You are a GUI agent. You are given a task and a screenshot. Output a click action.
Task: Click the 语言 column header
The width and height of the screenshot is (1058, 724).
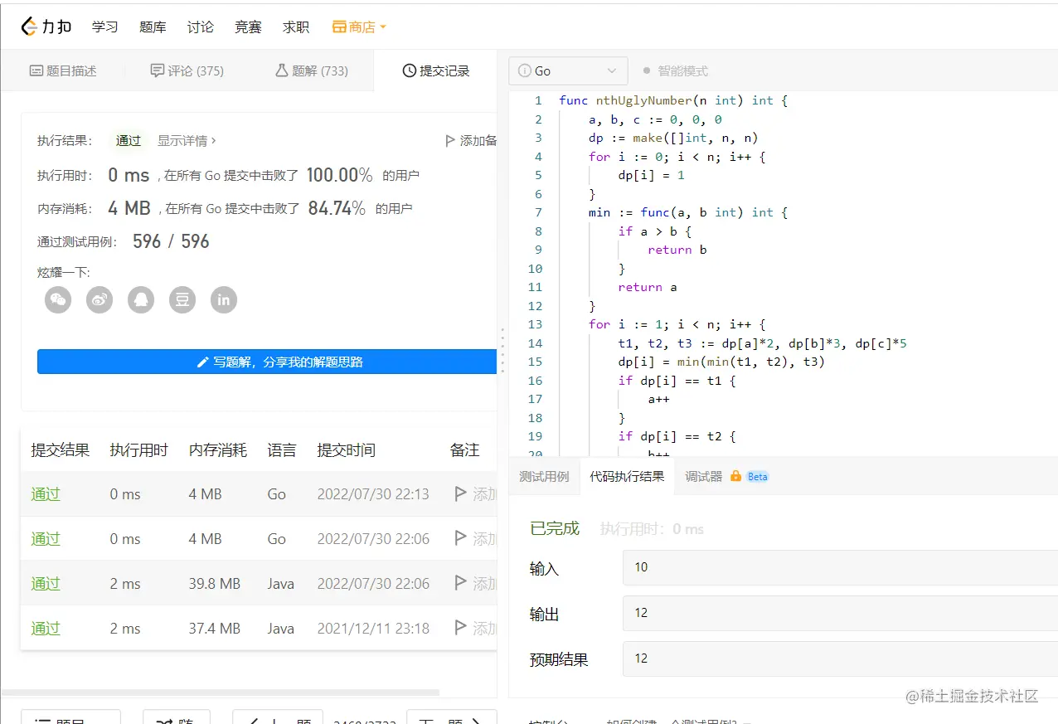click(282, 450)
